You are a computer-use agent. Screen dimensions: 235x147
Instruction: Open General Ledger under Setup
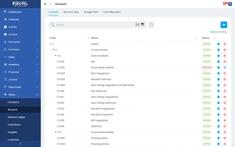[x=17, y=117]
